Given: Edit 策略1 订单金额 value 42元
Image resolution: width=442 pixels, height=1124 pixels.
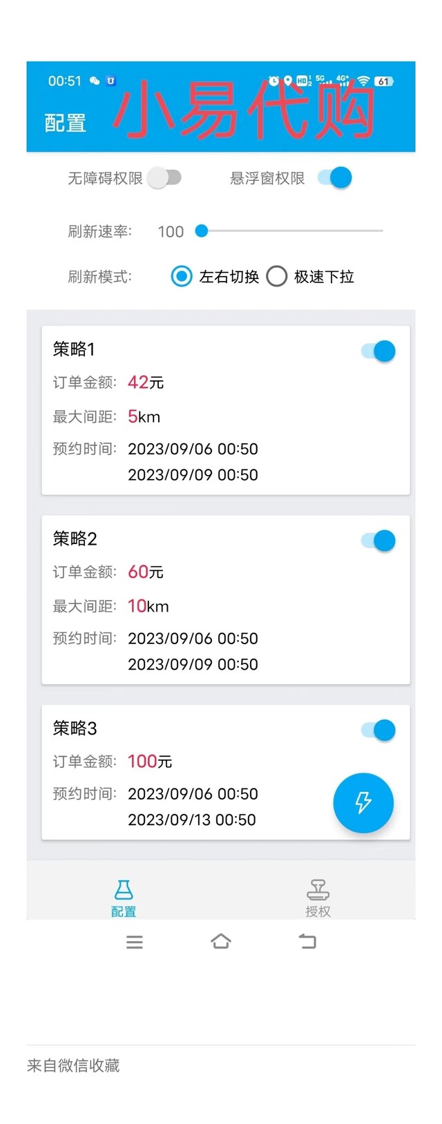Looking at the screenshot, I should pyautogui.click(x=146, y=382).
